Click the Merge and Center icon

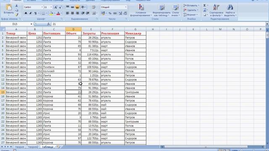[x=94, y=13]
